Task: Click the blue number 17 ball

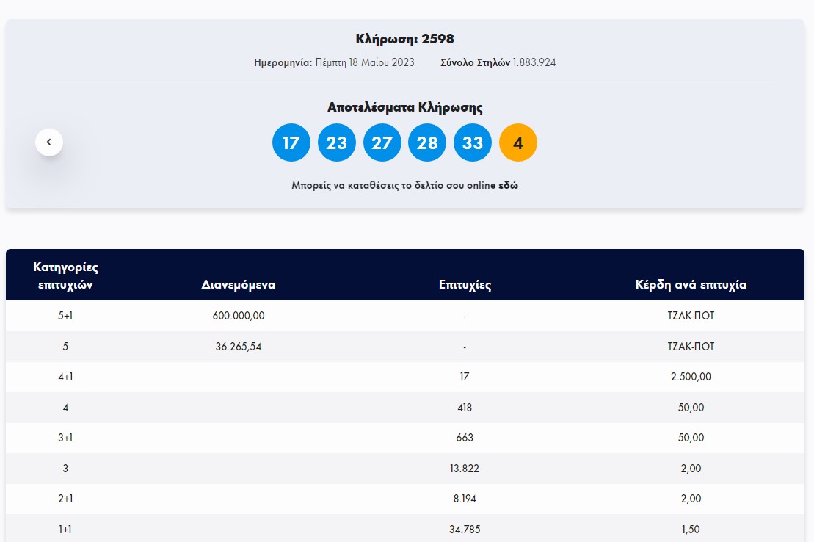Action: pyautogui.click(x=291, y=142)
